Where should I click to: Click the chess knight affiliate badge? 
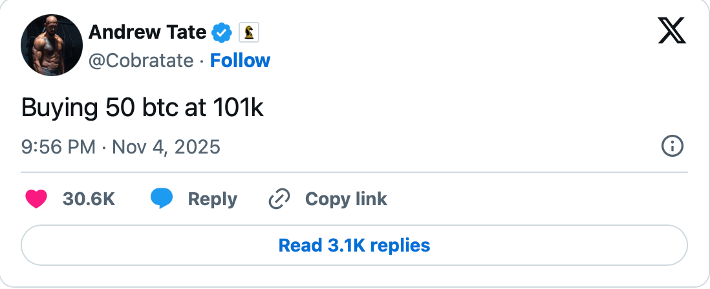pyautogui.click(x=249, y=31)
